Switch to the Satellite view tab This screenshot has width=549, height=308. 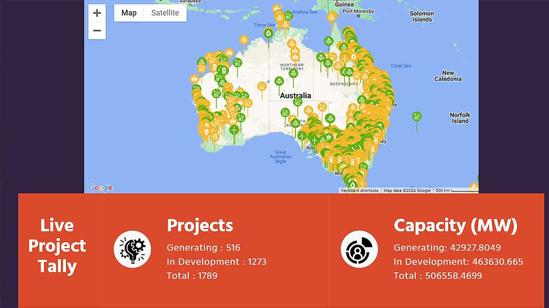(165, 13)
